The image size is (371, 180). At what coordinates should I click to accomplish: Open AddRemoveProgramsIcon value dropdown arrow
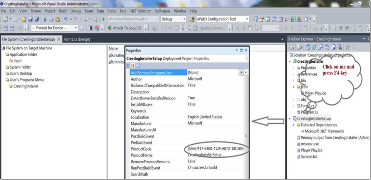(x=241, y=73)
